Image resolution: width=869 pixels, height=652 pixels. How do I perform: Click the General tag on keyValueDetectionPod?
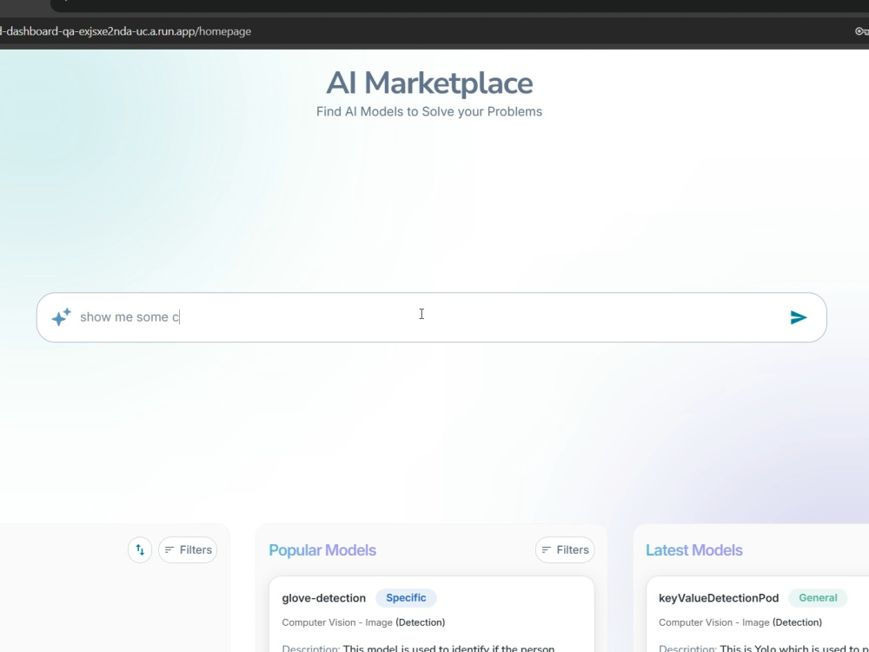coord(818,598)
